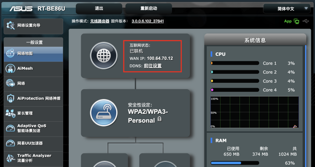Click the green network client monitor icon

(296, 21)
